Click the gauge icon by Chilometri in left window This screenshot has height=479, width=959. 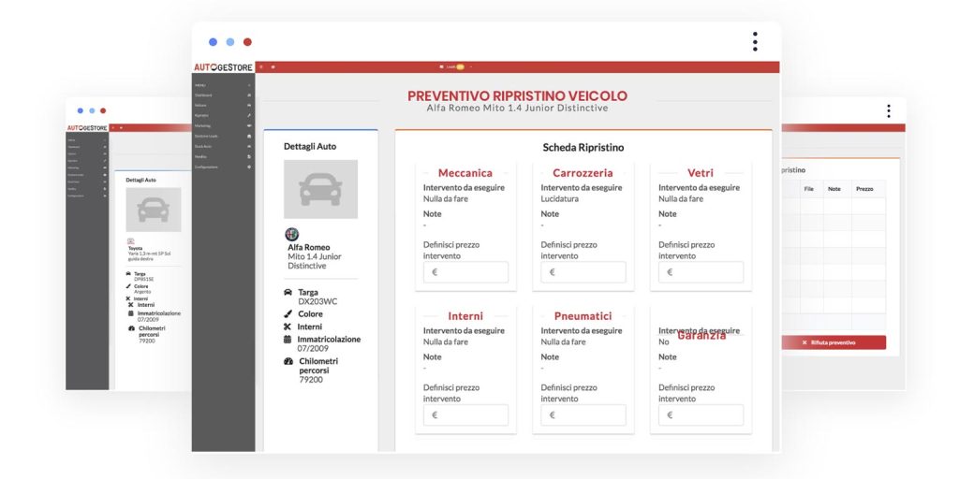(131, 328)
